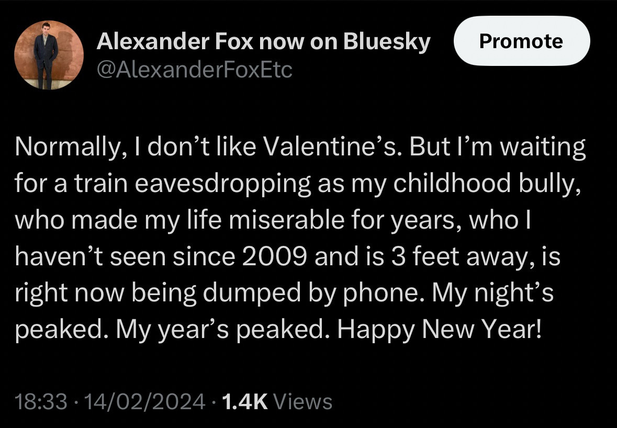617x428 pixels.
Task: Click the display name Alexander Fox now on Bluesky
Action: click(x=263, y=42)
